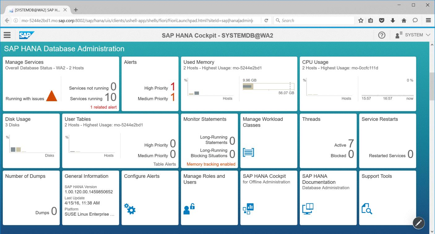Click the High Priority alerts count in Alerts tile
Image resolution: width=435 pixels, height=234 pixels.
173,87
